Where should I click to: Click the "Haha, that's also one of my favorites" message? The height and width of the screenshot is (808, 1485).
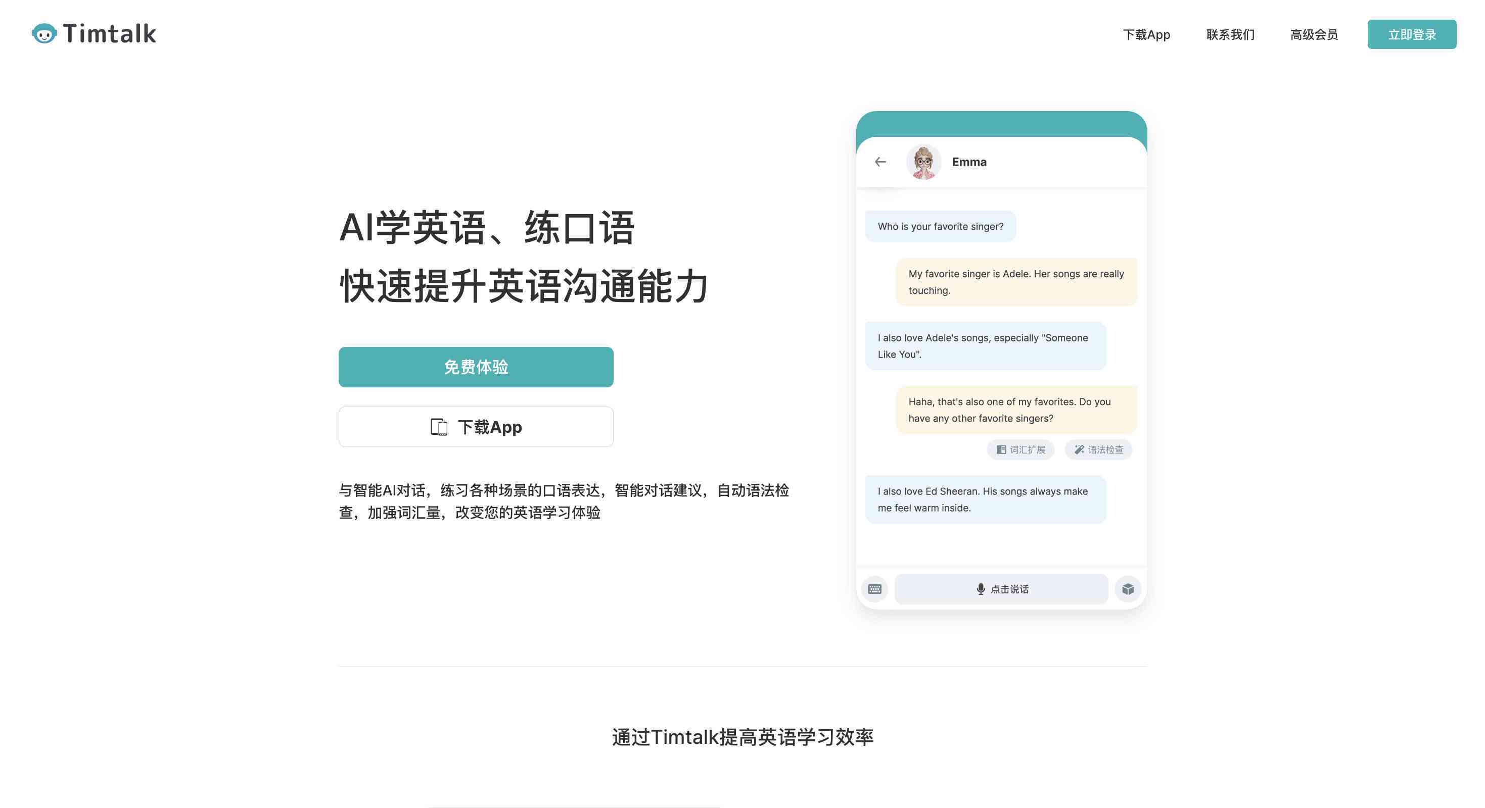(x=1016, y=410)
